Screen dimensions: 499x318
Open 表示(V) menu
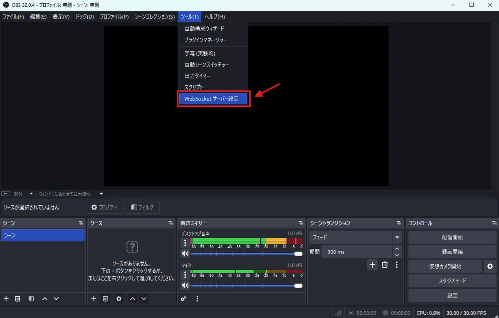click(x=61, y=17)
